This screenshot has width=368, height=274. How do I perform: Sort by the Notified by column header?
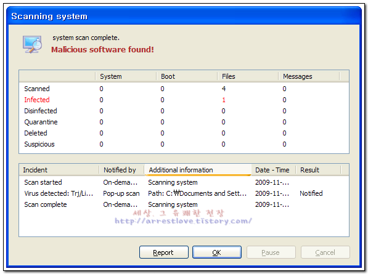coord(121,170)
